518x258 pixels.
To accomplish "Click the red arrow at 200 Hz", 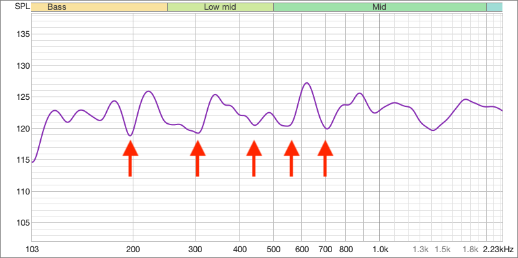I will pyautogui.click(x=130, y=158).
